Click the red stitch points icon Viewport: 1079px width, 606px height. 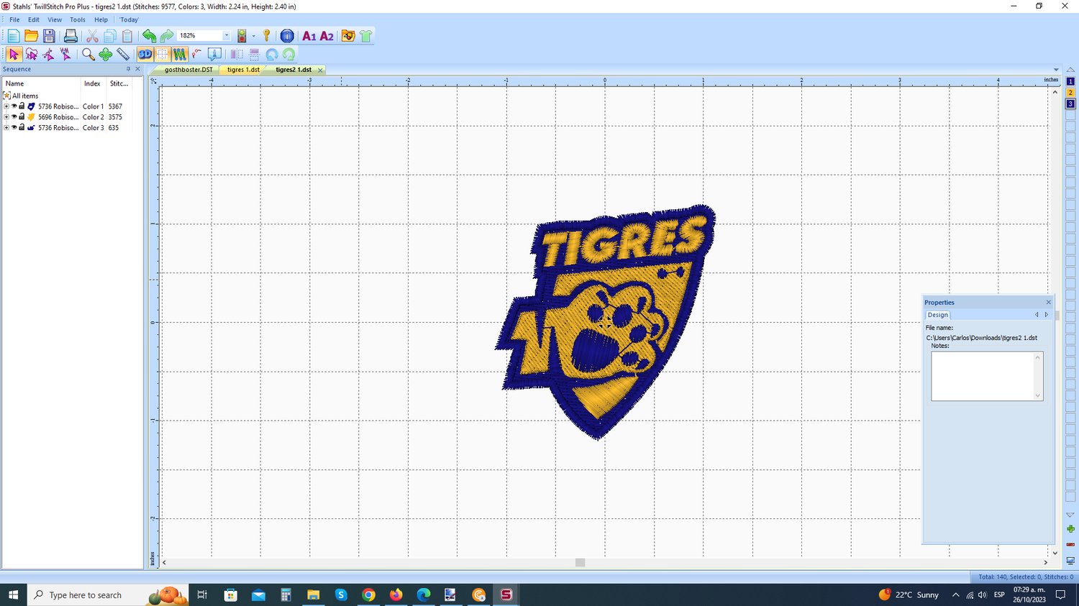coord(197,54)
